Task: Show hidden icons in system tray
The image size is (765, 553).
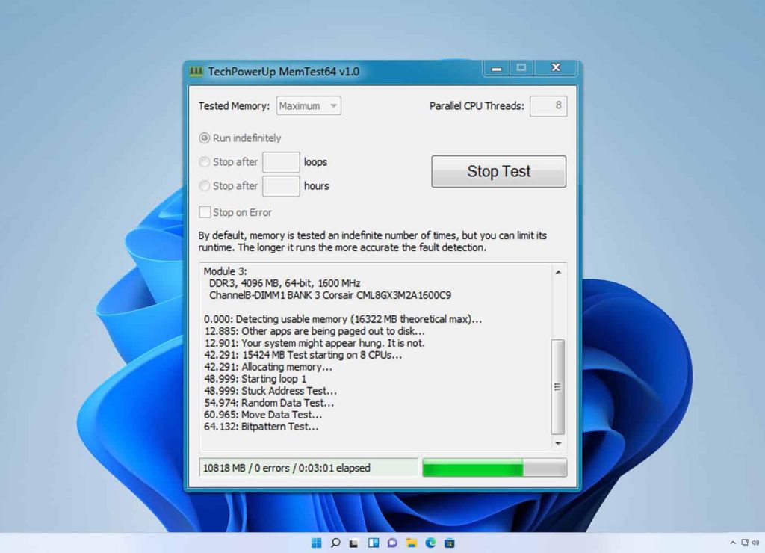Action: (x=733, y=542)
